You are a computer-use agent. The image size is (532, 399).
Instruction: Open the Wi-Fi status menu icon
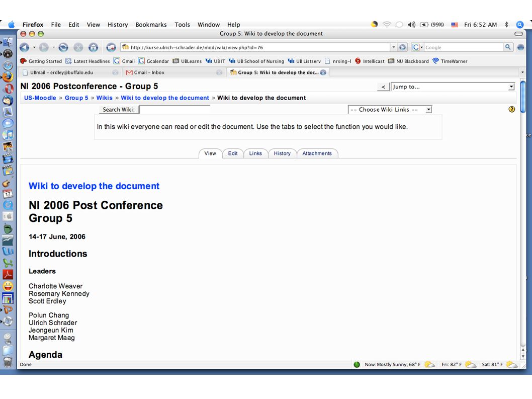(x=387, y=25)
